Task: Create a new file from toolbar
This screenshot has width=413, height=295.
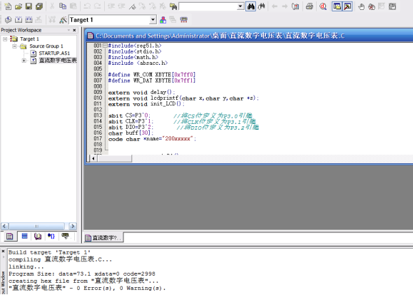Action: [8, 6]
